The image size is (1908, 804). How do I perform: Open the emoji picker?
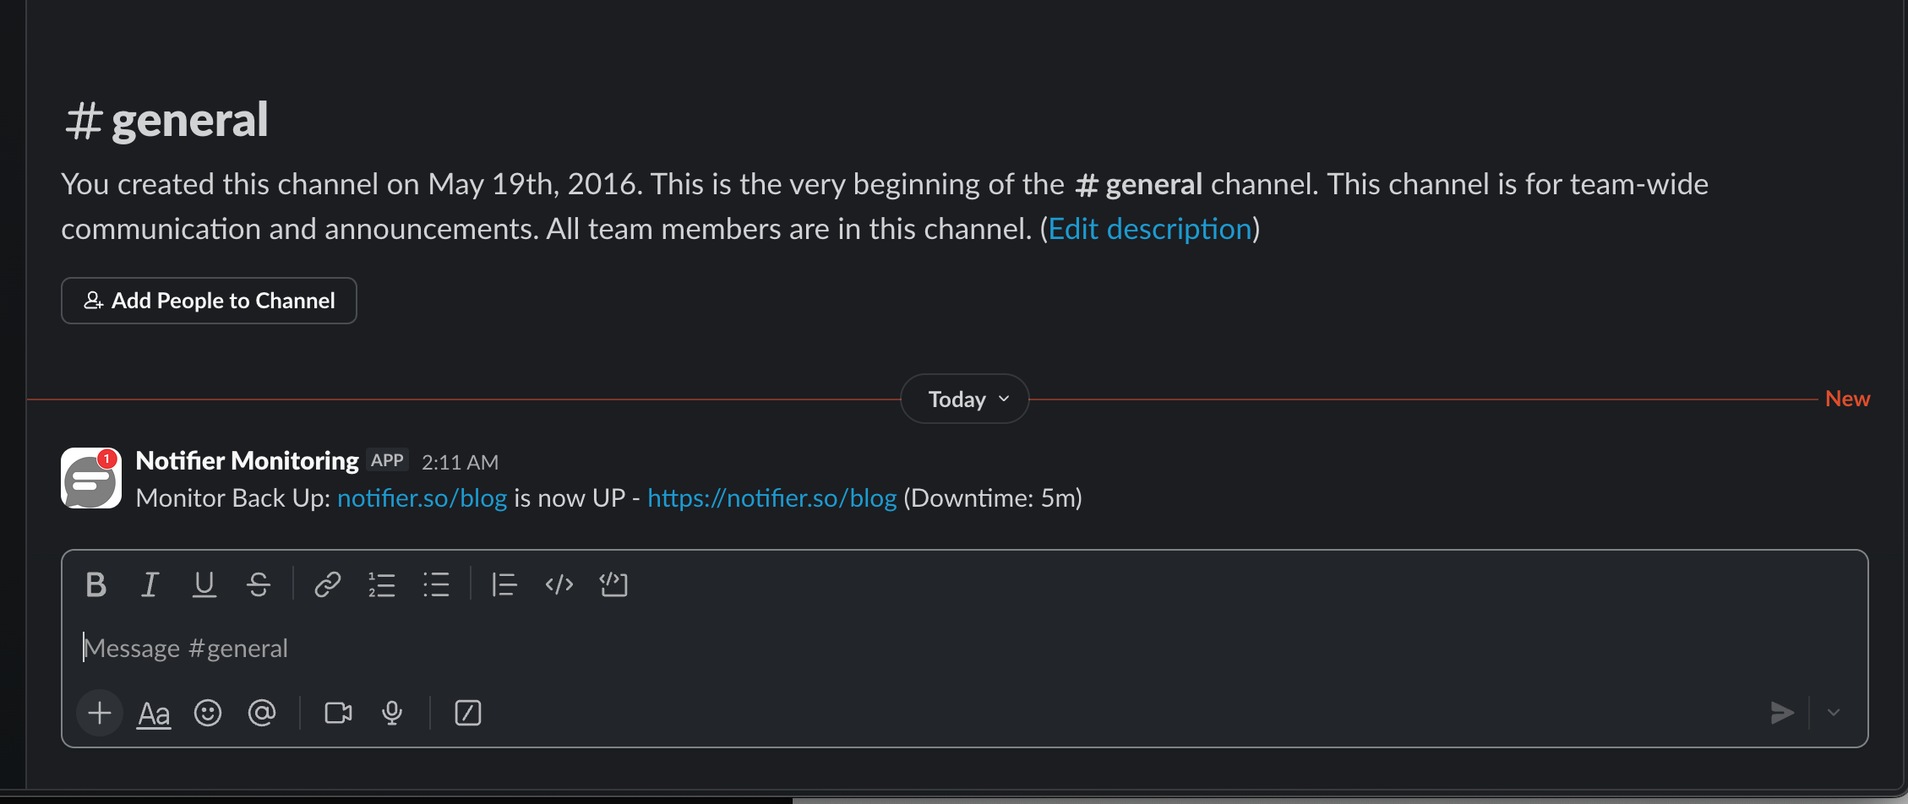tap(208, 714)
